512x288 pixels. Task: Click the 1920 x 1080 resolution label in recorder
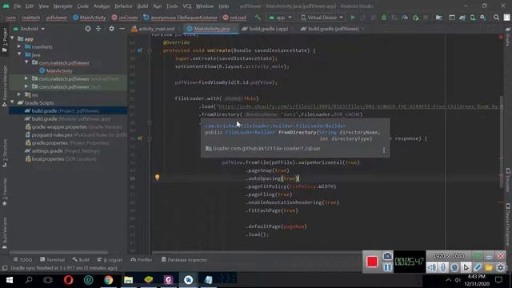[448, 256]
